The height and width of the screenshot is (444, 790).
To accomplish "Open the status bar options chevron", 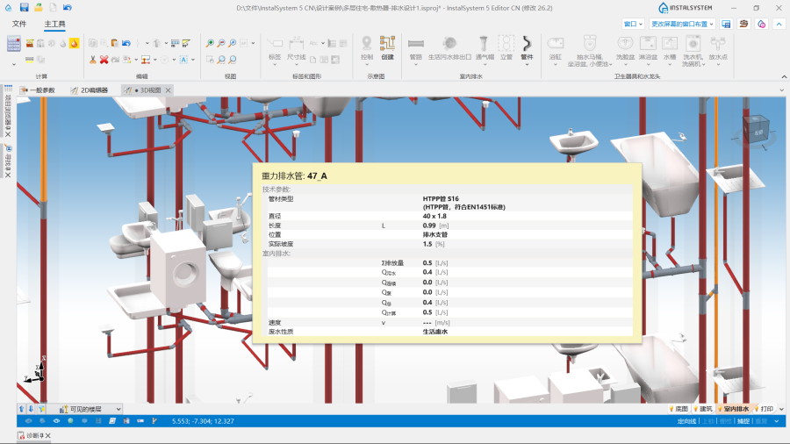I will pos(777,421).
